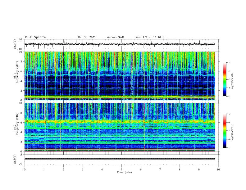The height and width of the screenshot is (190, 246).
Task: Click the '-5' label on the ch.1 colorbar
Action: (229, 79)
